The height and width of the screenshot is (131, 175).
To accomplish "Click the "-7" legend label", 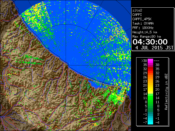I will click(145, 122).
